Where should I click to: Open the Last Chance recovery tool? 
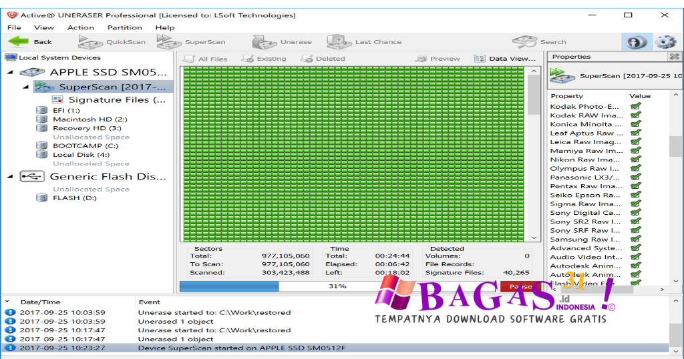pos(364,42)
